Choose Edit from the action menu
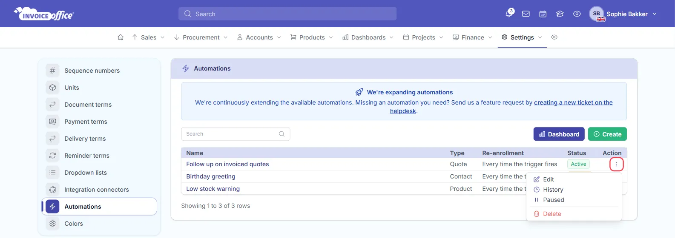This screenshot has width=675, height=238. [x=574, y=179]
